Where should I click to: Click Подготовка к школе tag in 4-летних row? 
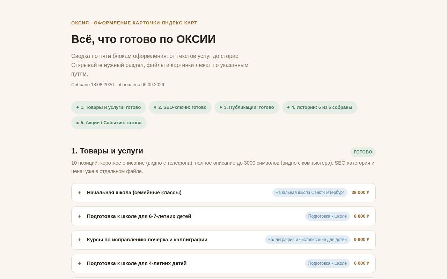pos(328,263)
